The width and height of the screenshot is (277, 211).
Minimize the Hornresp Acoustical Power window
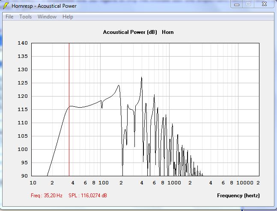[237, 4]
